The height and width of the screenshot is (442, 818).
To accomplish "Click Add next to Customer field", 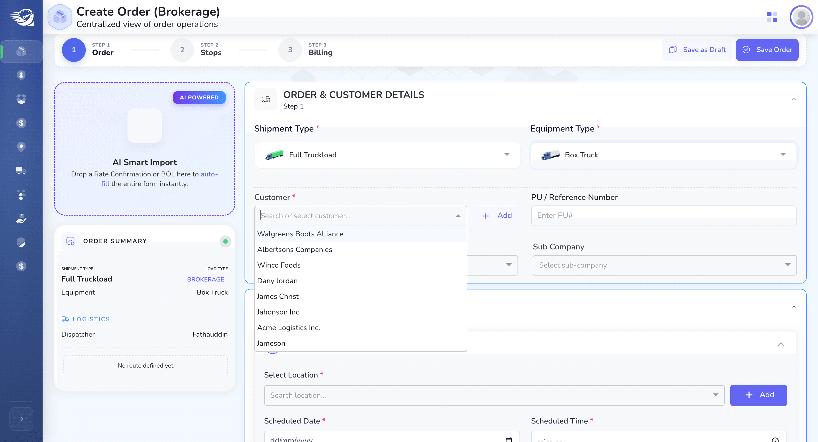I will tap(497, 216).
